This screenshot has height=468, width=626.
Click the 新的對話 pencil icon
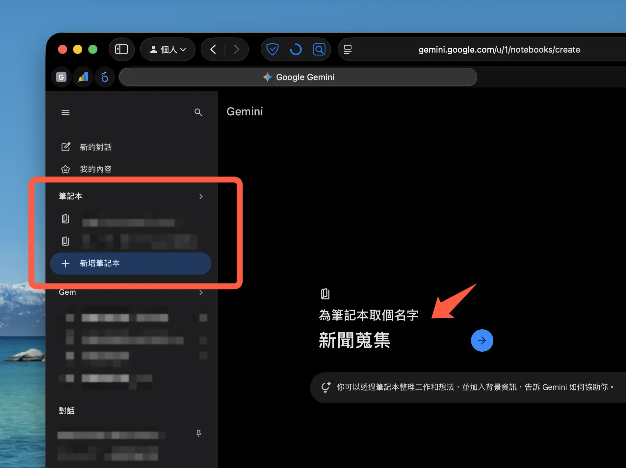pos(65,147)
